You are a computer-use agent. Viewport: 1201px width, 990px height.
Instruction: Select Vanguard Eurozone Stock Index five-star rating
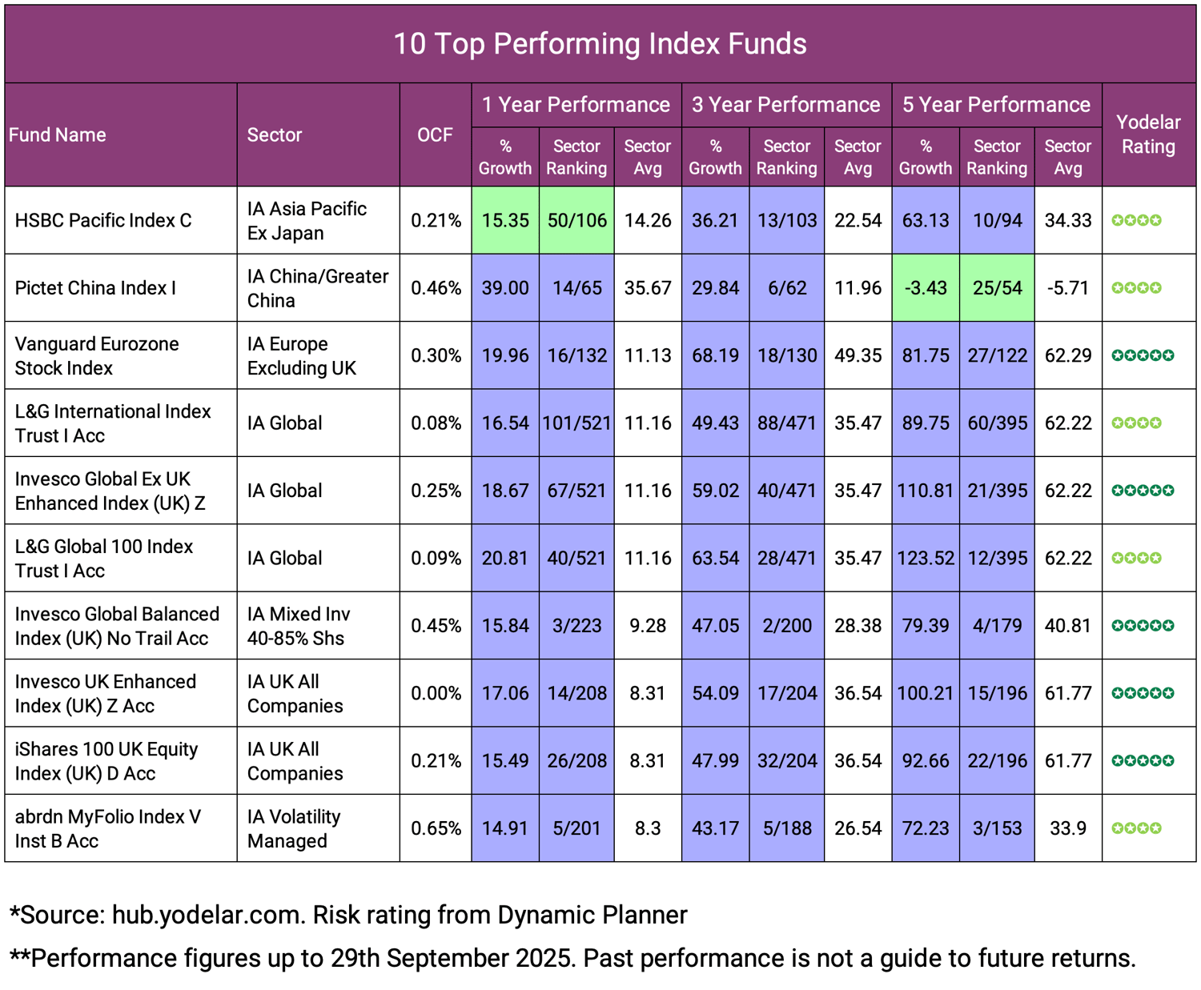tap(1143, 355)
